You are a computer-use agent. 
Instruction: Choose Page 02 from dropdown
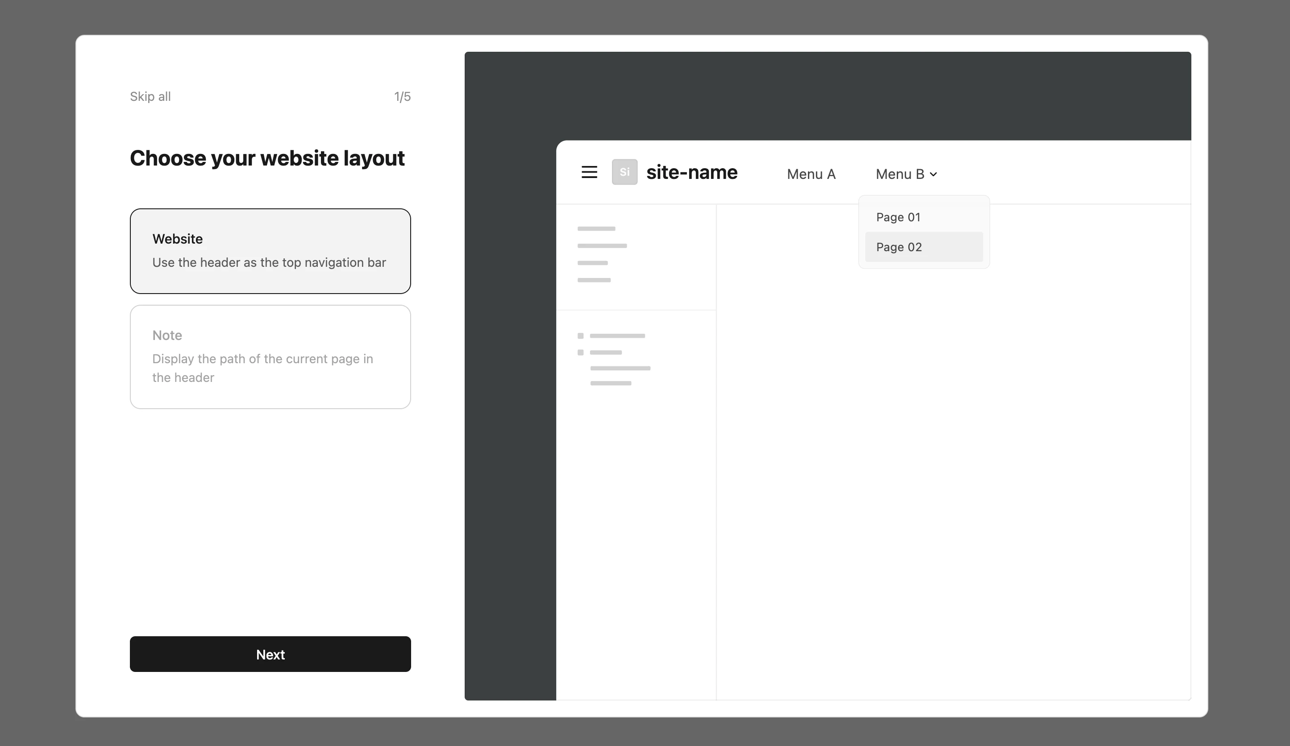pyautogui.click(x=899, y=247)
